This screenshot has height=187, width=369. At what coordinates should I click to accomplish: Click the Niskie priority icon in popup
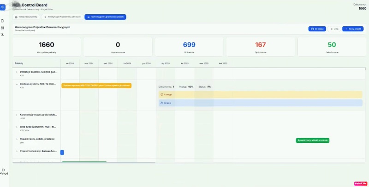[162, 103]
